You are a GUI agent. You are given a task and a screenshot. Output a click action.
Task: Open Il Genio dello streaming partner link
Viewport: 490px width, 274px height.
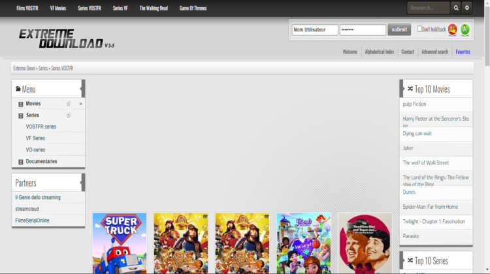[x=38, y=198]
